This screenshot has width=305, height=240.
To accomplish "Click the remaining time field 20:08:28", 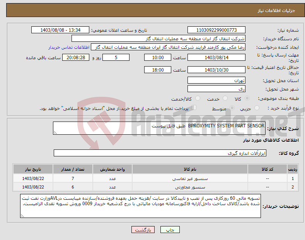I will 76,57.
